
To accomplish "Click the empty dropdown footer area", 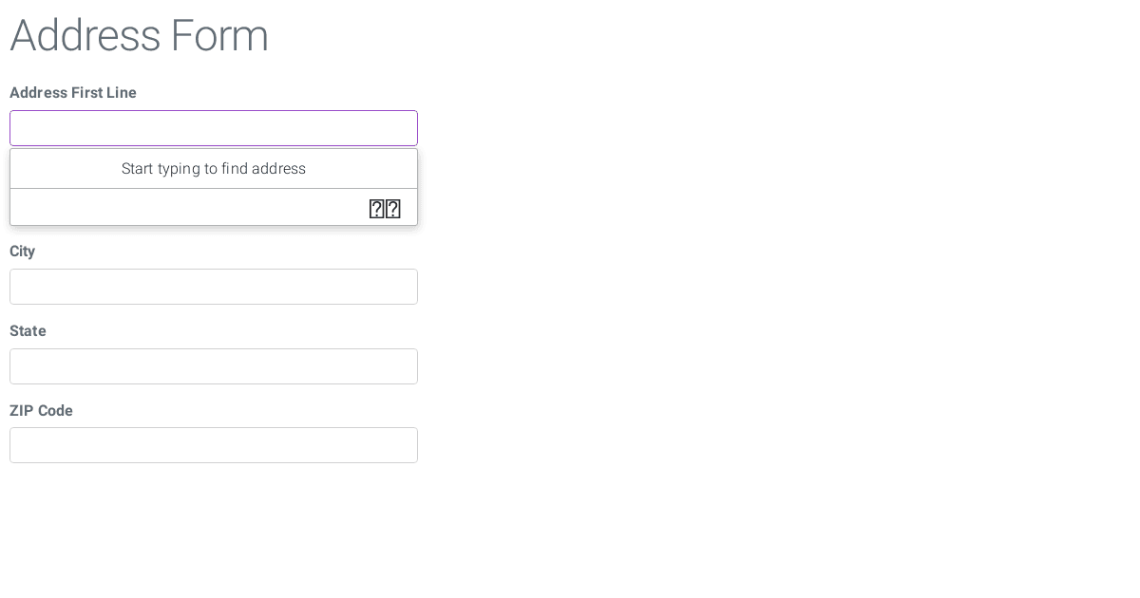I will pos(142,208).
